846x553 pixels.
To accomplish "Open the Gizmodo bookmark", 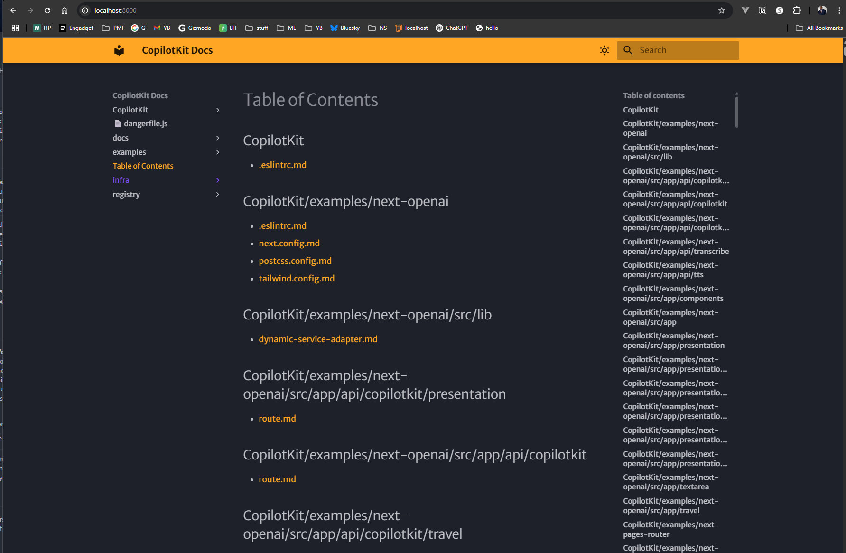I will point(195,28).
